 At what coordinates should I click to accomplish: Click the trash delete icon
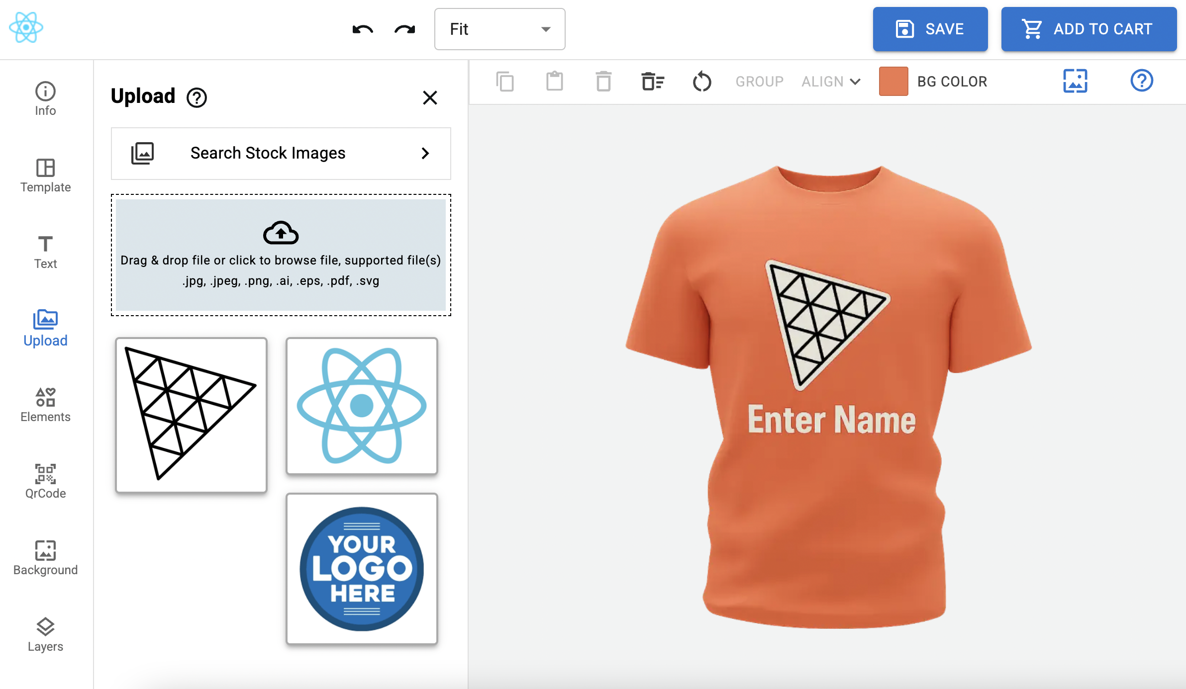pos(603,82)
